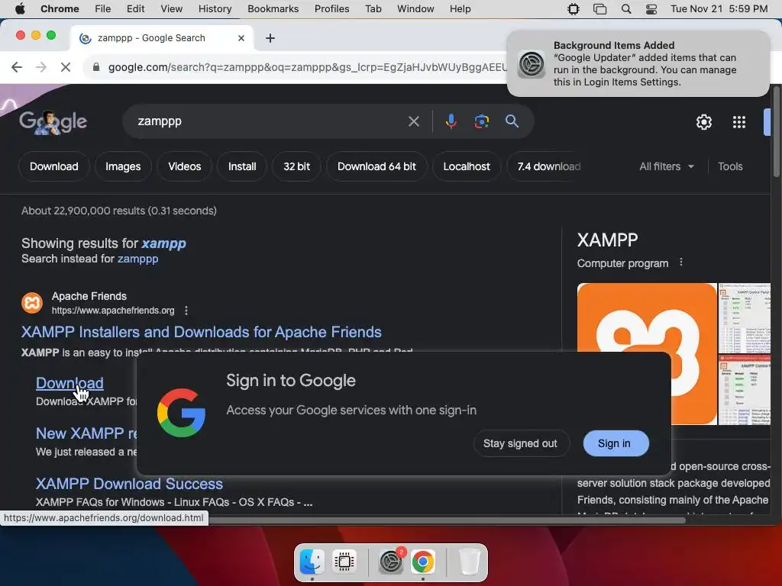
Task: Open Google Lens image search
Action: tap(481, 121)
